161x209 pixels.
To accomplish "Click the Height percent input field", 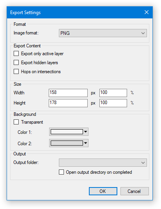I will (113, 103).
